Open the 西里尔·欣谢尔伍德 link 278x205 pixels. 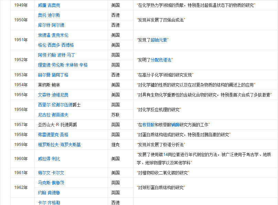(55, 105)
